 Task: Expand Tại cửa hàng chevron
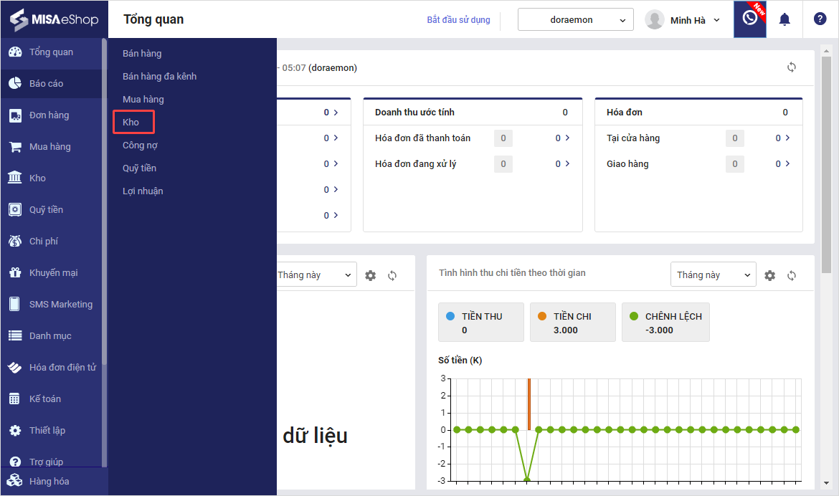[x=787, y=138]
